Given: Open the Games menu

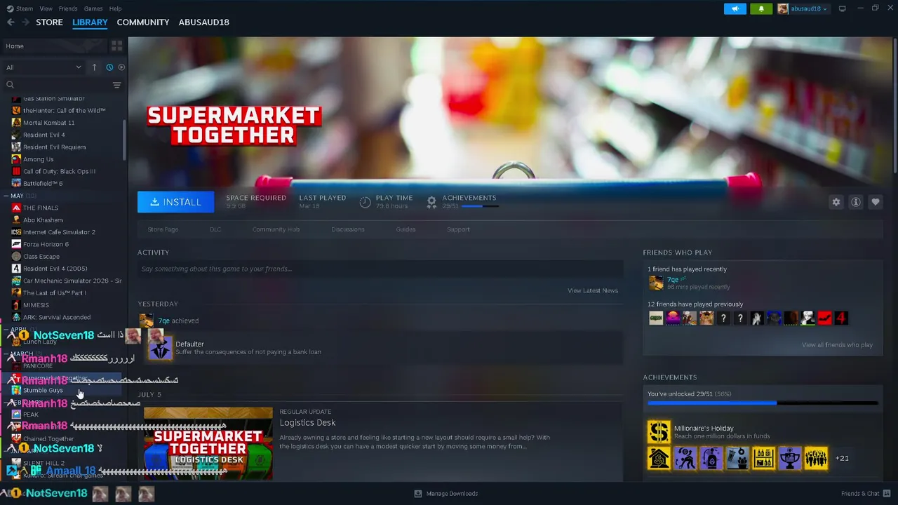Looking at the screenshot, I should [93, 8].
